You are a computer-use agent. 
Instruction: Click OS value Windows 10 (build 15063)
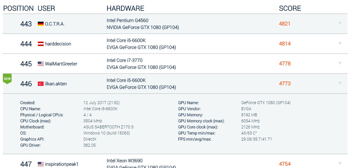pos(107,133)
